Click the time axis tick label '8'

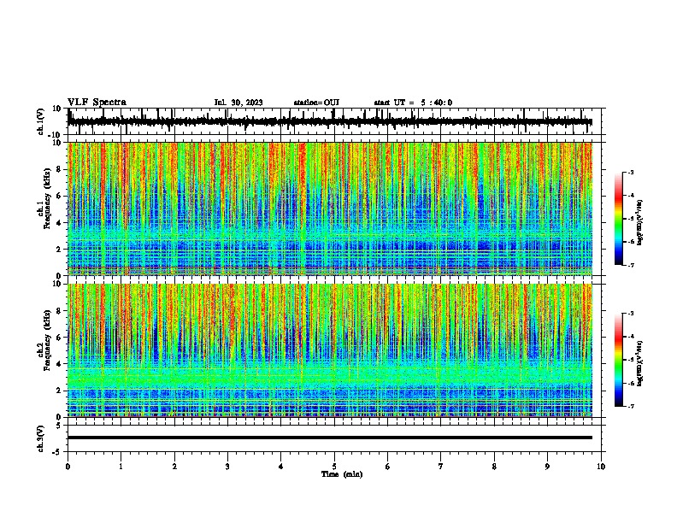(x=494, y=467)
